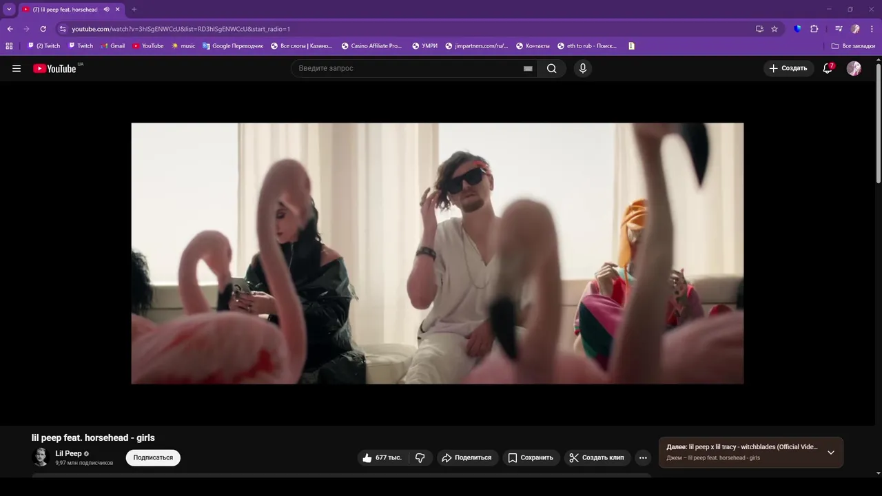The image size is (882, 496).
Task: Click the Создать клип button
Action: tap(597, 457)
